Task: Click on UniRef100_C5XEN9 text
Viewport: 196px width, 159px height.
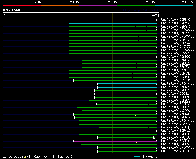Action: point(176,77)
